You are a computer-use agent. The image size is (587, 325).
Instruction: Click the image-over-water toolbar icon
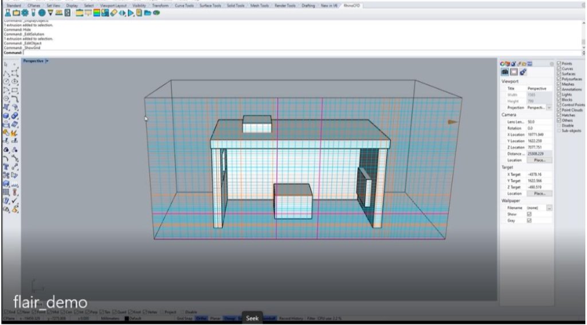(105, 13)
